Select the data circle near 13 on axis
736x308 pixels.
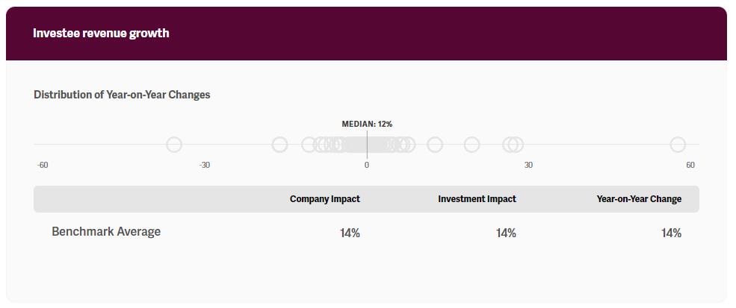click(x=435, y=145)
